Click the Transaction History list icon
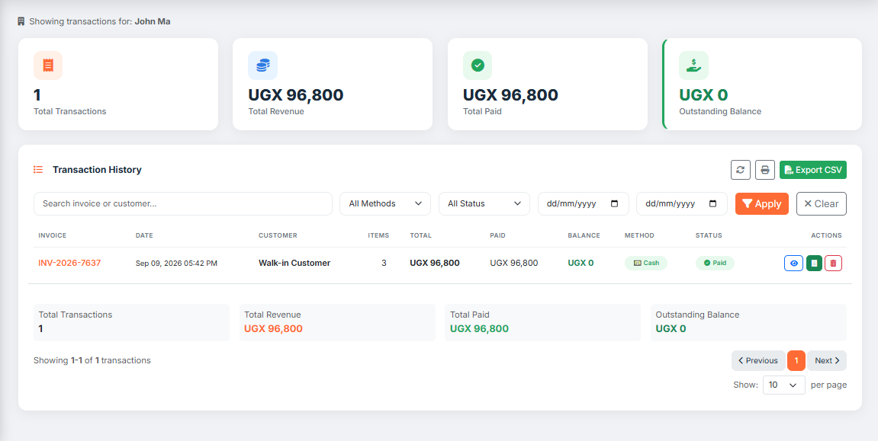 pos(38,169)
